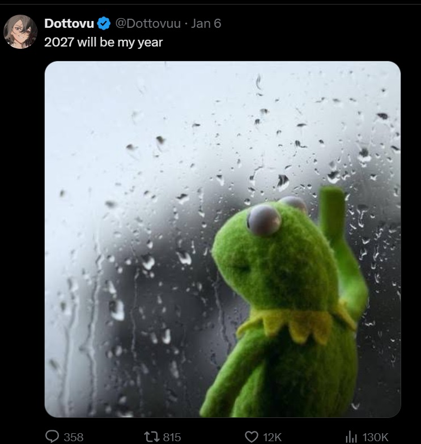Open the Dottovu display name link

point(69,23)
